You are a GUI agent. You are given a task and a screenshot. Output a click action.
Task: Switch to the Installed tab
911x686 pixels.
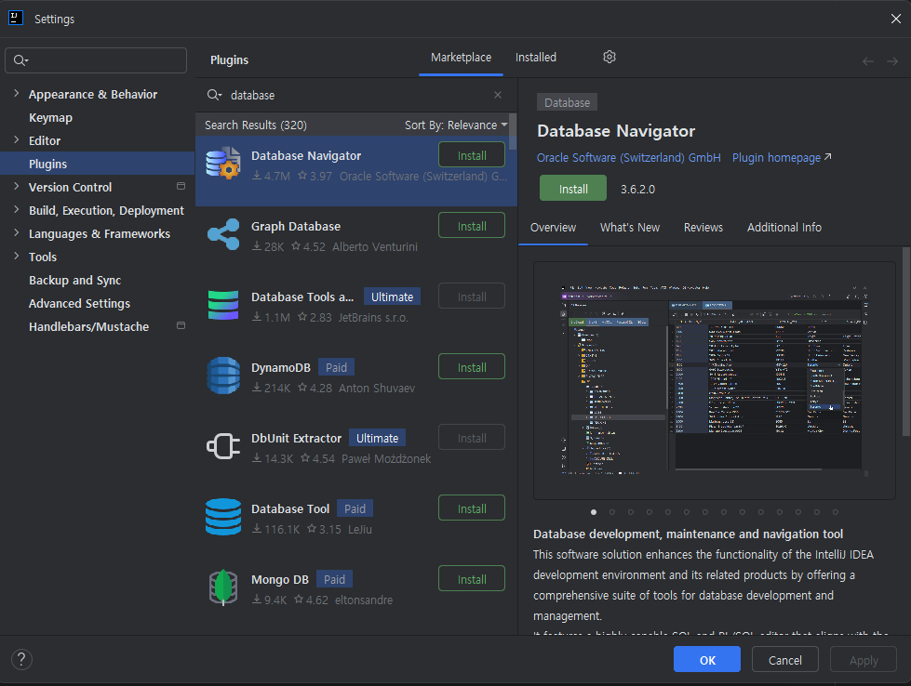536,58
